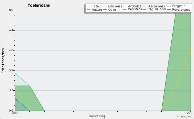Click the green Ediciones legend line swatch
Screen dimensions: 194x119
(x=105, y=6)
